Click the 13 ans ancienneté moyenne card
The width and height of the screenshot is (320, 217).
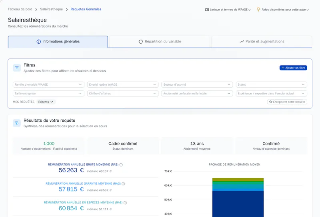pyautogui.click(x=197, y=146)
